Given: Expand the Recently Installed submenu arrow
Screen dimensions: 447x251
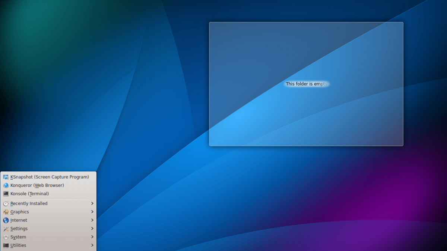Looking at the screenshot, I should [92, 203].
